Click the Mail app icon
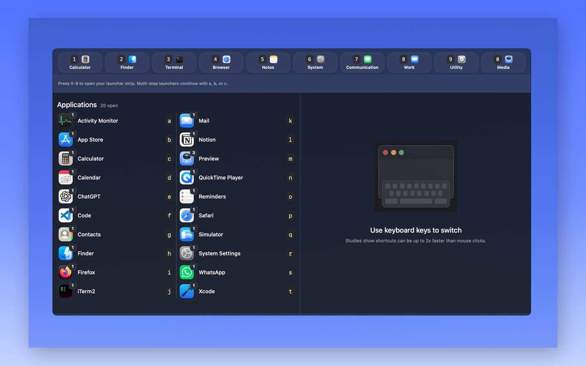The height and width of the screenshot is (366, 586). pos(187,121)
